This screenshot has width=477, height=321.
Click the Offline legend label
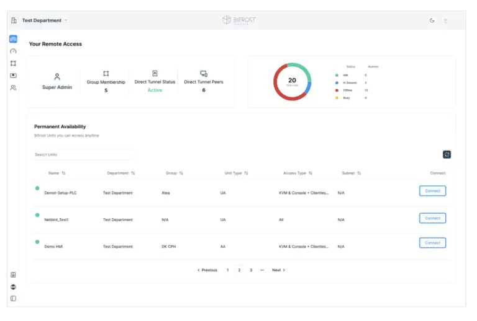(x=347, y=90)
